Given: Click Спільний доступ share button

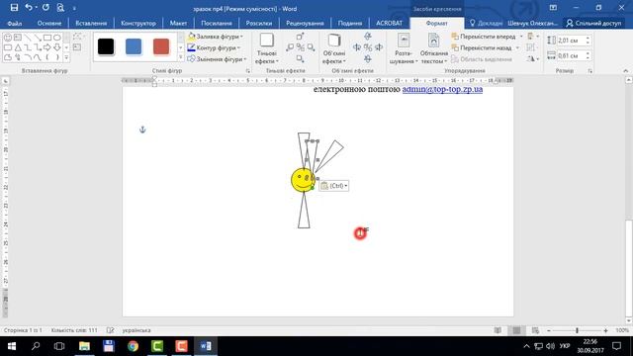Looking at the screenshot, I should click(593, 23).
